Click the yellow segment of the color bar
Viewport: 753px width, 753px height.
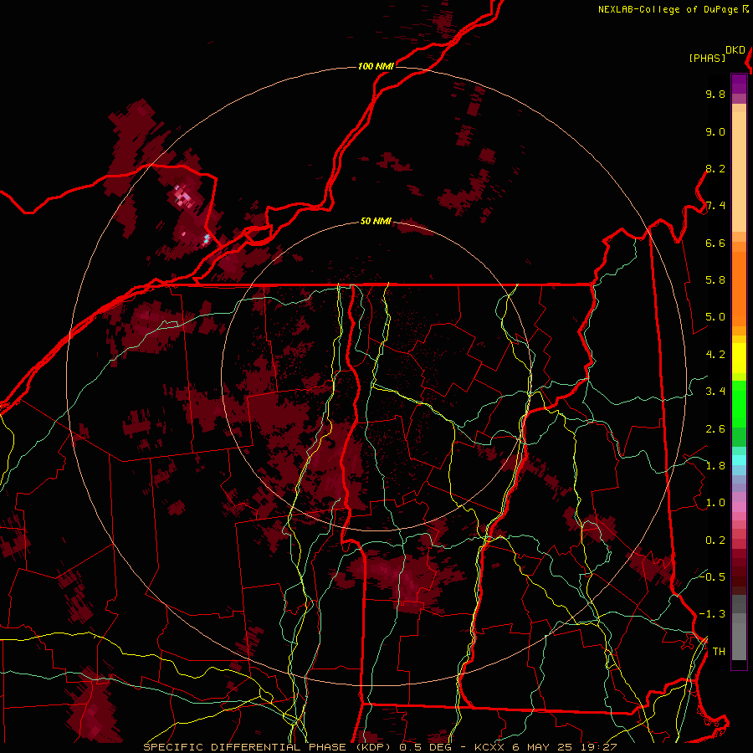pos(739,358)
